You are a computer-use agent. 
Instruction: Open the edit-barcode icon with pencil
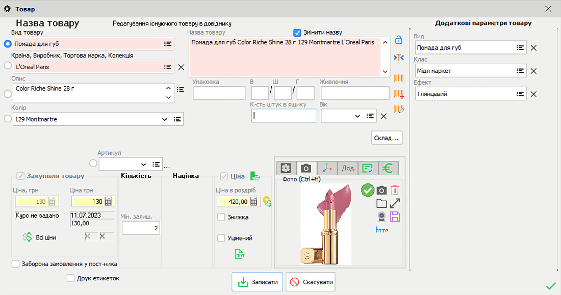(x=398, y=110)
